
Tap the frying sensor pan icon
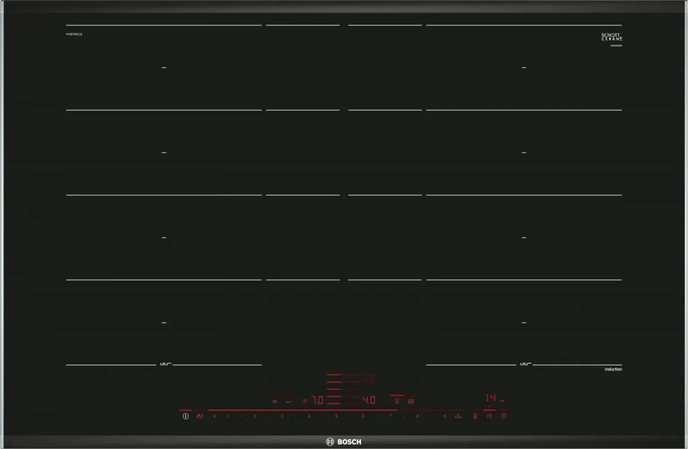pos(289,401)
